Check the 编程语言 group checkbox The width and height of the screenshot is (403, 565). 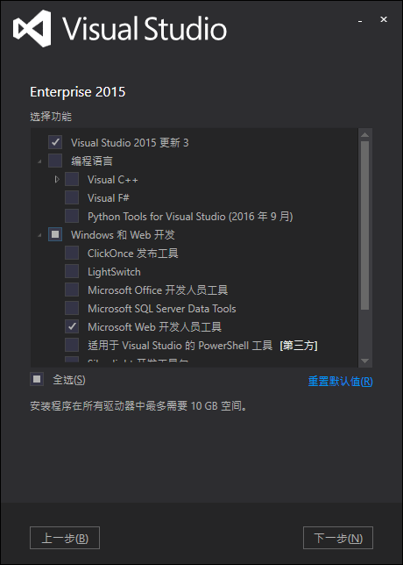tap(55, 161)
